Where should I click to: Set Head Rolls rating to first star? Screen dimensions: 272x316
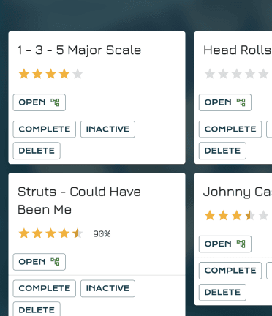tap(210, 74)
